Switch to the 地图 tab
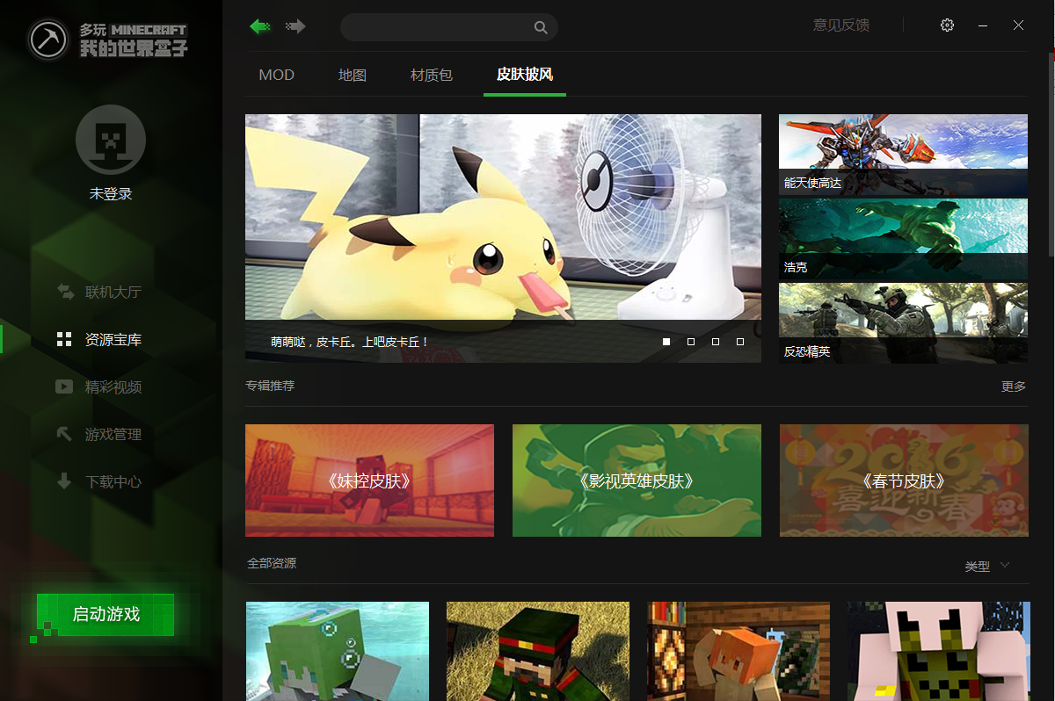This screenshot has height=701, width=1055. pos(352,75)
